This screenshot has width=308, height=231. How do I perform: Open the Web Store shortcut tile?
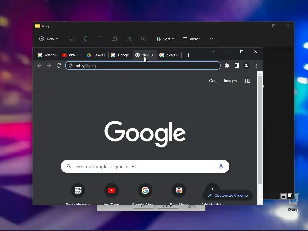tap(179, 190)
